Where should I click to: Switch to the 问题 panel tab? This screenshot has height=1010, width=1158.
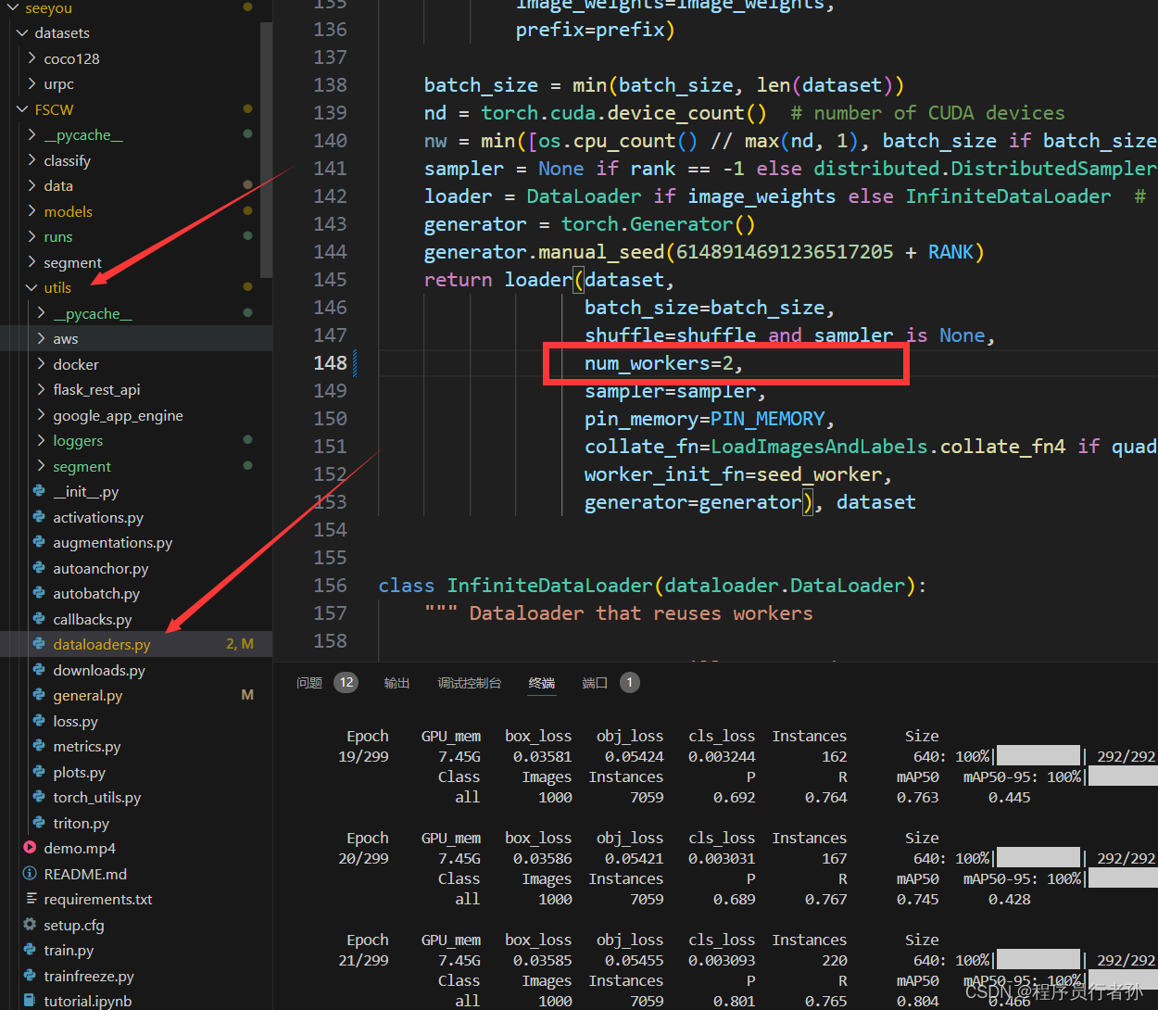tap(309, 683)
